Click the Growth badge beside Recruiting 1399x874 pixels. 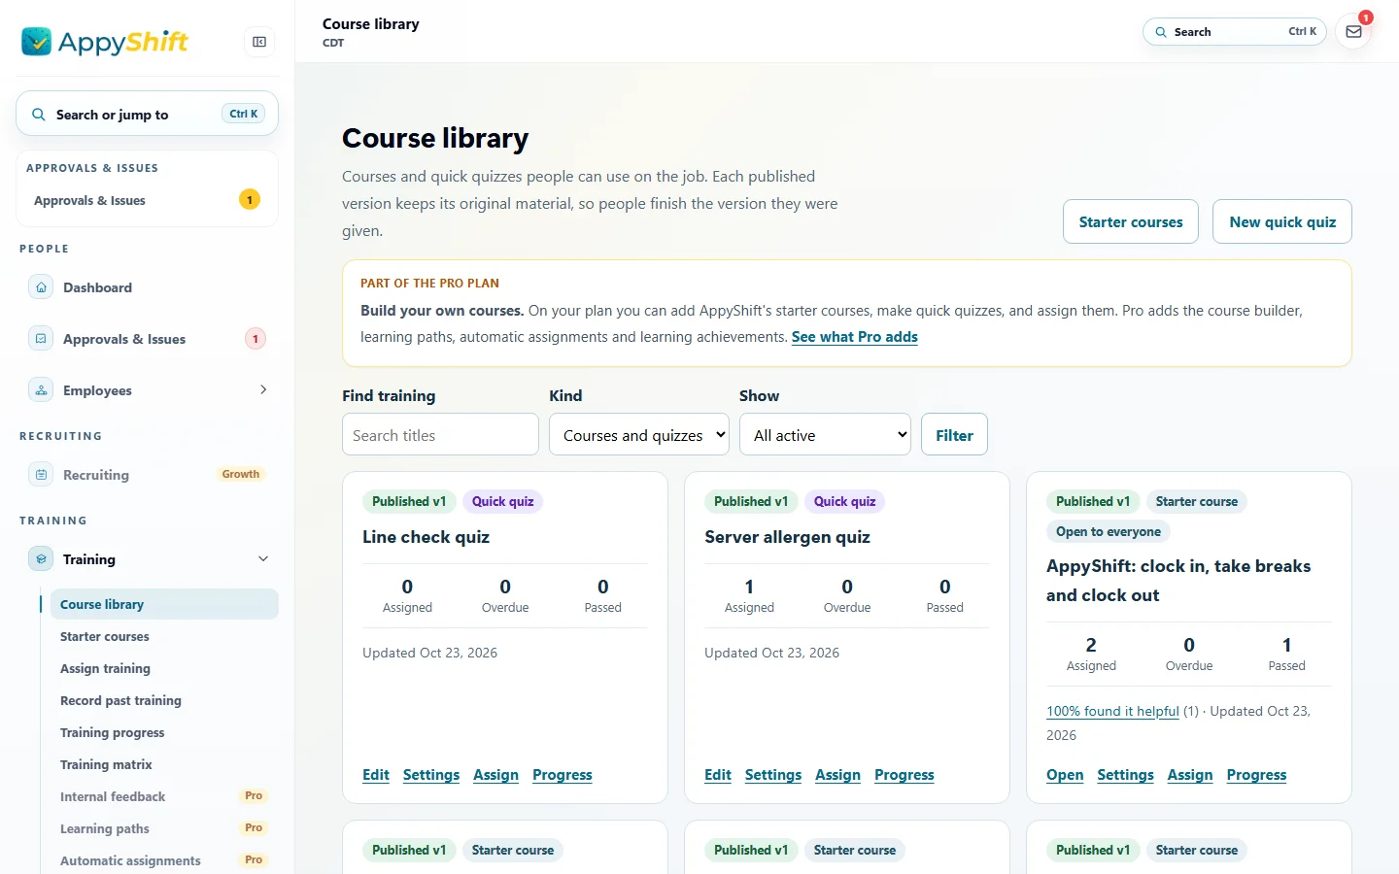tap(241, 475)
